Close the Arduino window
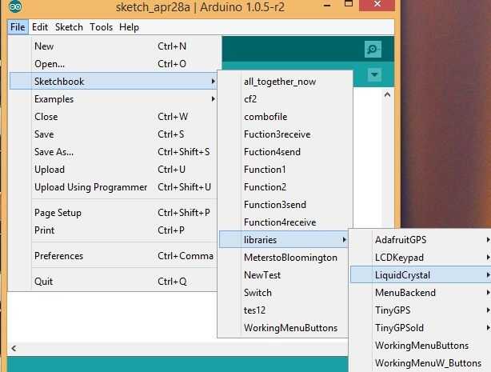This screenshot has height=372, width=491. pyautogui.click(x=377, y=4)
